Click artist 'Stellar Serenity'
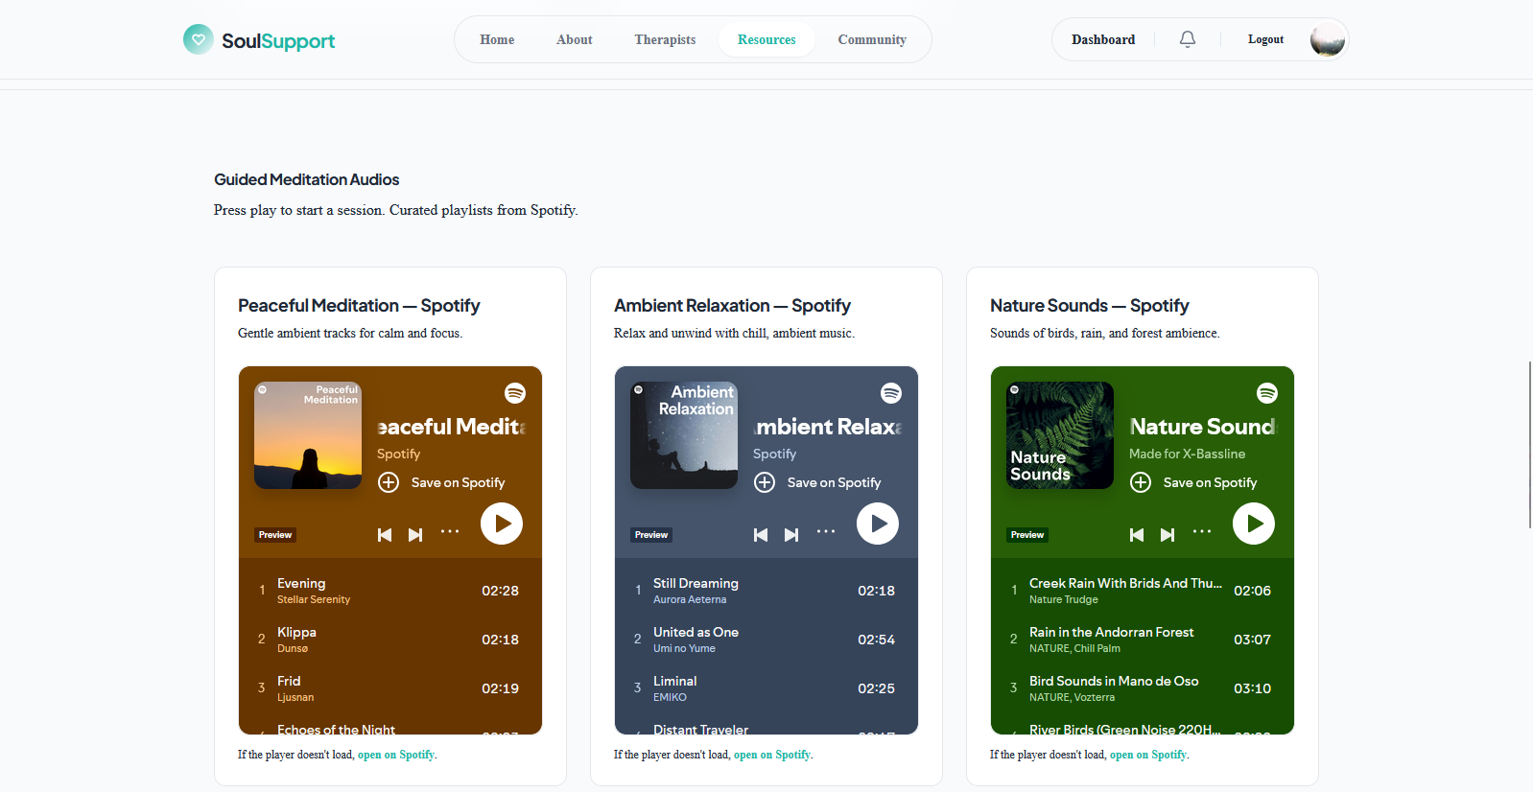 click(314, 599)
